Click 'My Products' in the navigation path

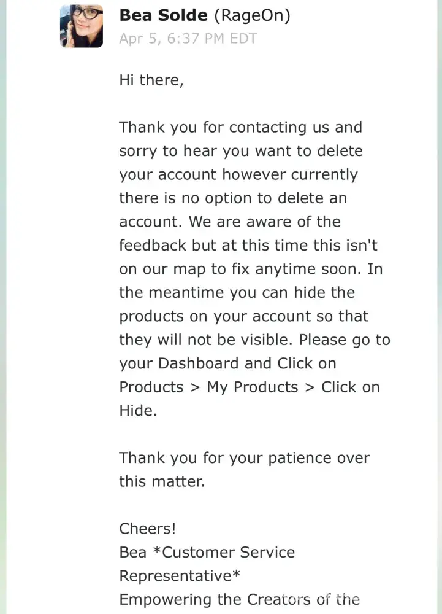pyautogui.click(x=252, y=387)
